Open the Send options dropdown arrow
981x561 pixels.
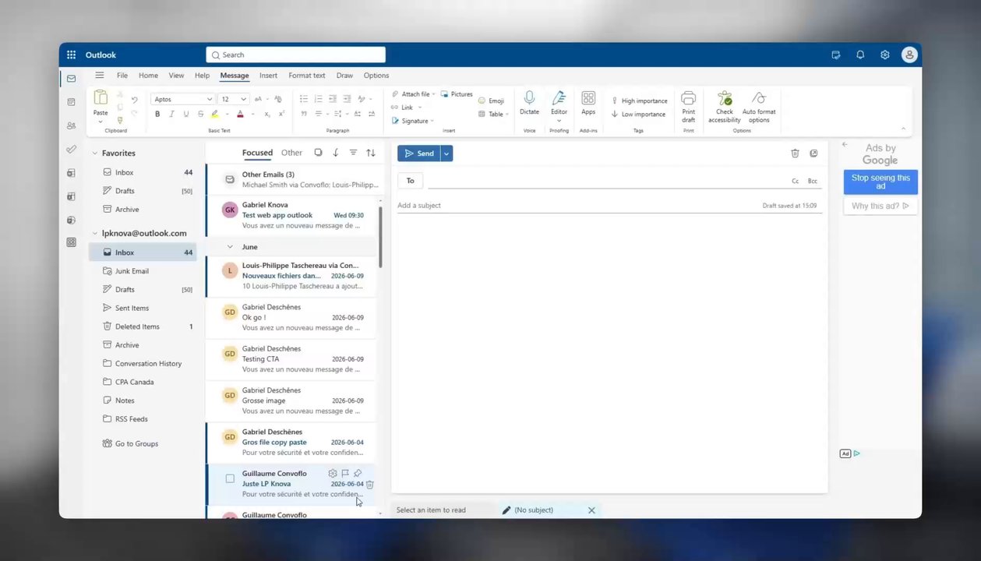(x=446, y=153)
